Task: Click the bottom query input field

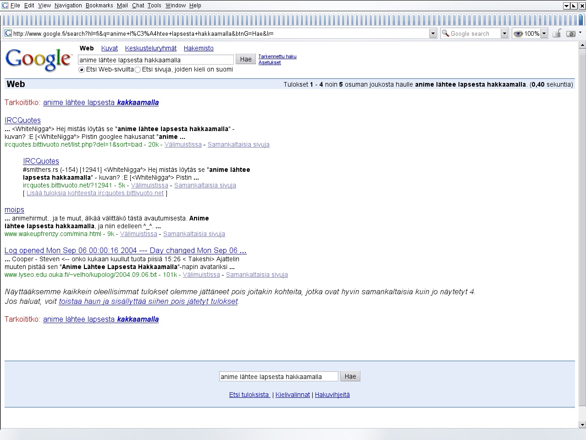Action: 279,376
